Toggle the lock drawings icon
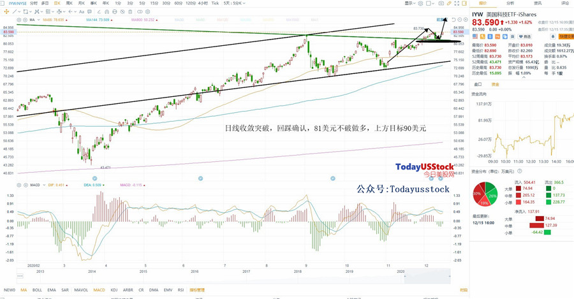This screenshot has width=574, height=299. tap(115, 11)
